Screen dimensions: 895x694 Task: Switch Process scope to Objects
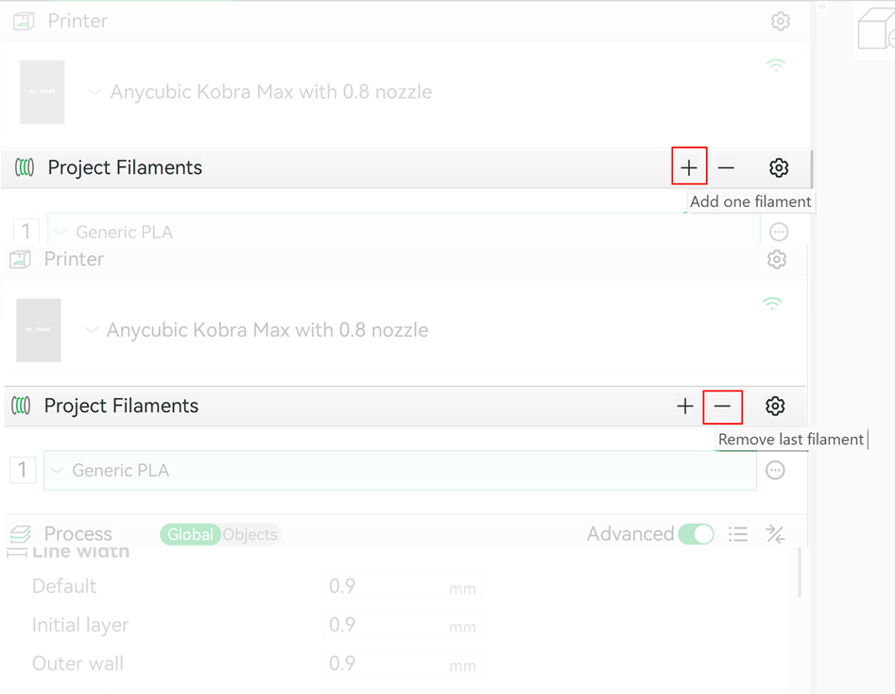250,534
